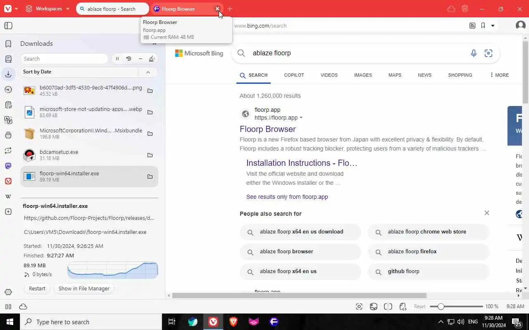The width and height of the screenshot is (529, 330).
Task: Switch to Bing VIDEOS tab
Action: [x=329, y=75]
